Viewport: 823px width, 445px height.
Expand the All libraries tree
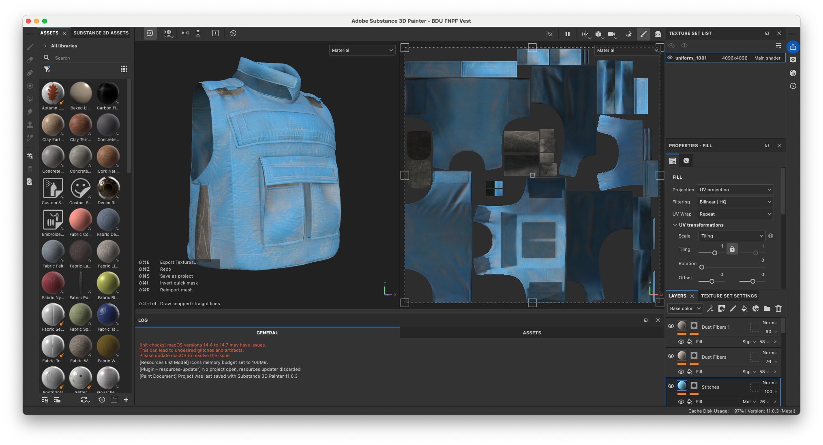tap(45, 46)
